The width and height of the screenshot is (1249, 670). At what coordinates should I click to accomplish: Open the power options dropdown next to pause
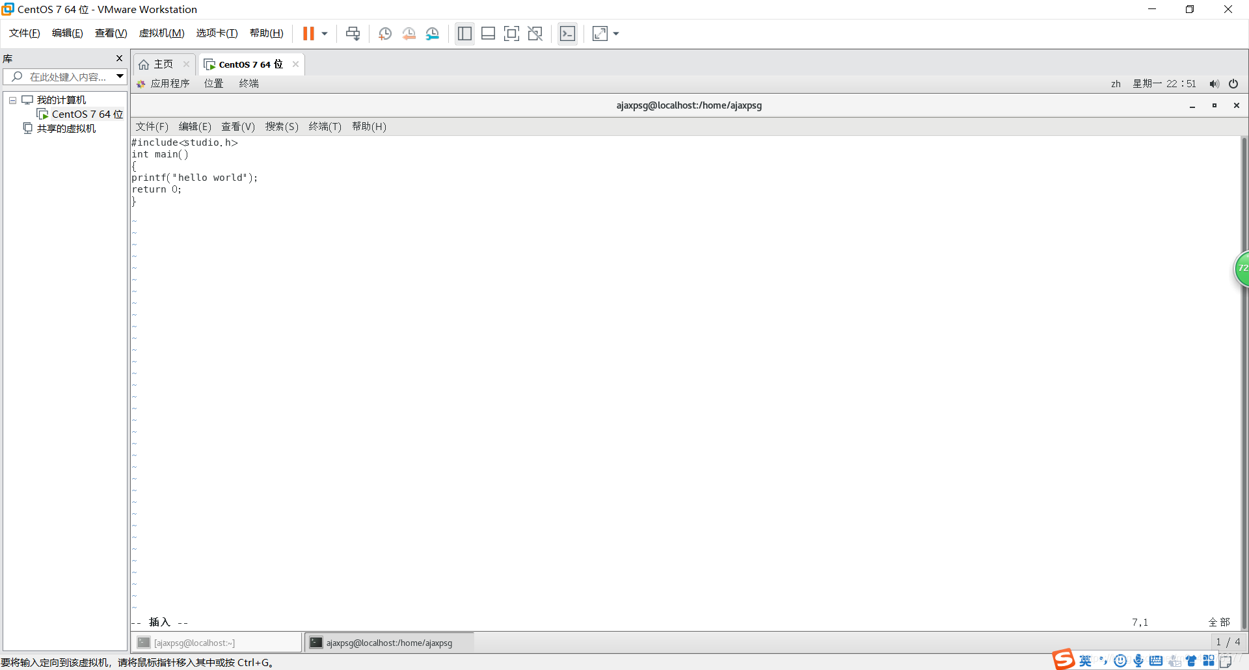[x=325, y=34]
